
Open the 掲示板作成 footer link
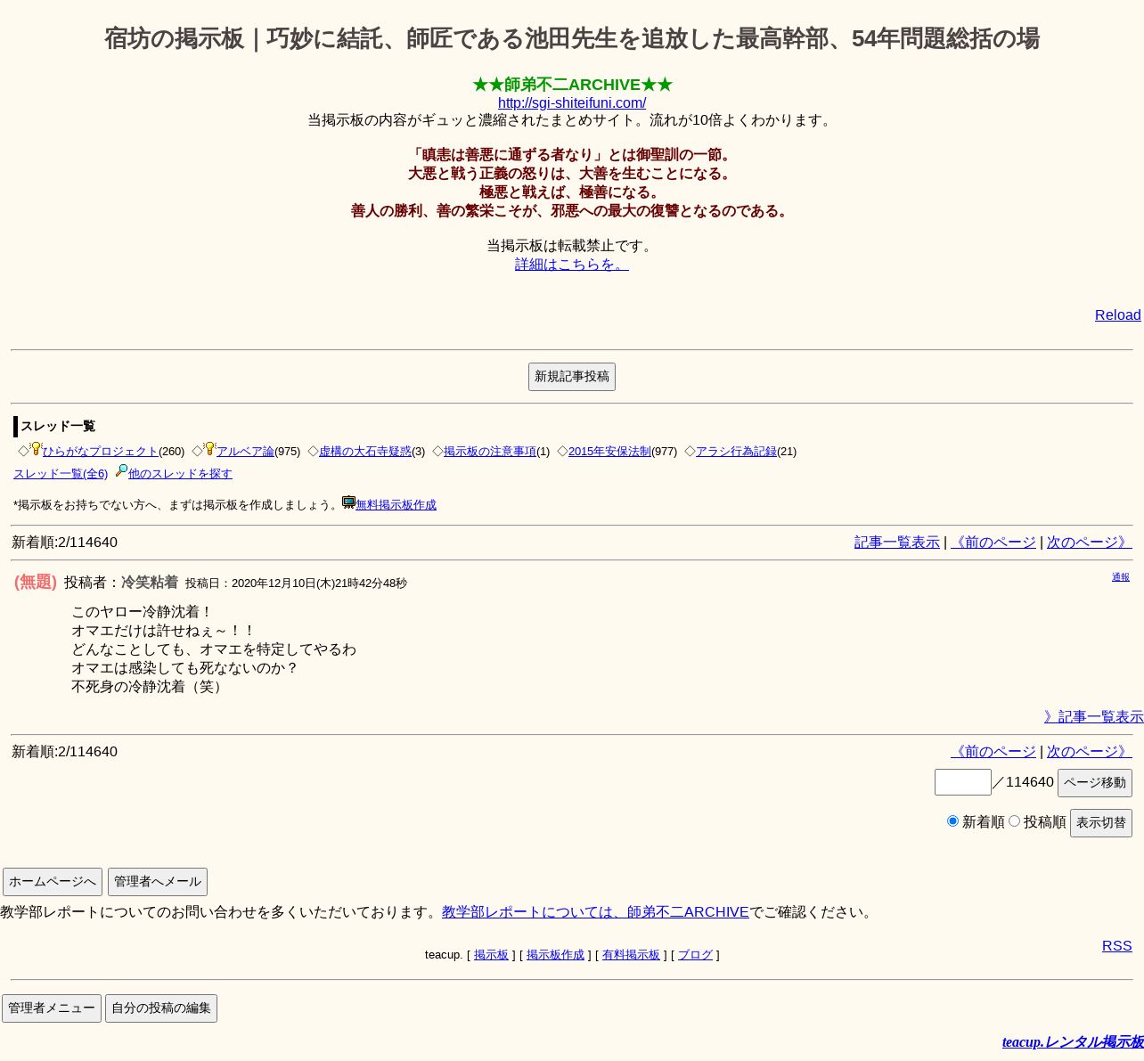tap(555, 955)
